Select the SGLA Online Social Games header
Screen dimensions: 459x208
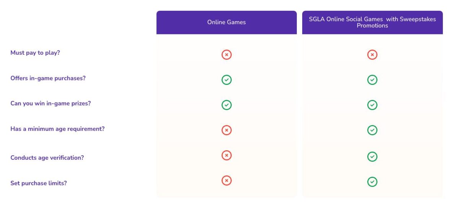[372, 22]
